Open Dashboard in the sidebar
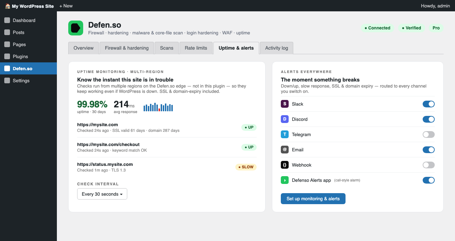 [x=28, y=20]
